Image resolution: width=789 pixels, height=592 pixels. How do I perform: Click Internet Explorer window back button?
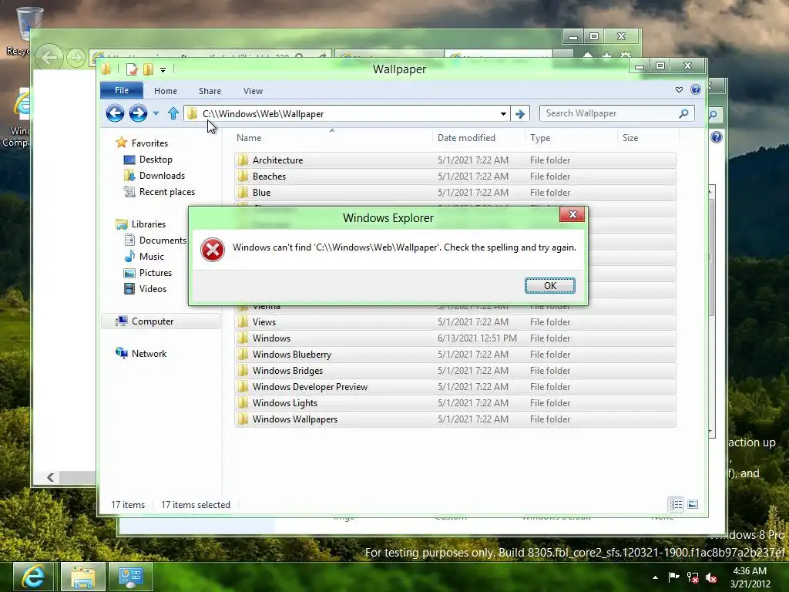coord(49,57)
